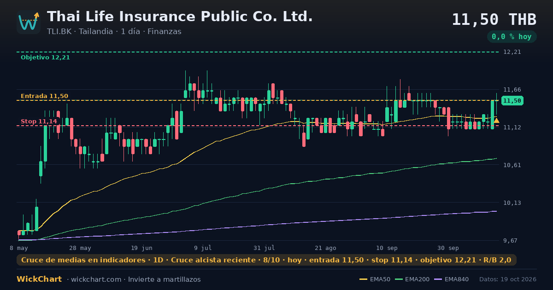Image resolution: width=553 pixels, height=290 pixels.
Task: Click the EMA200 legend entry
Action: [x=412, y=279]
